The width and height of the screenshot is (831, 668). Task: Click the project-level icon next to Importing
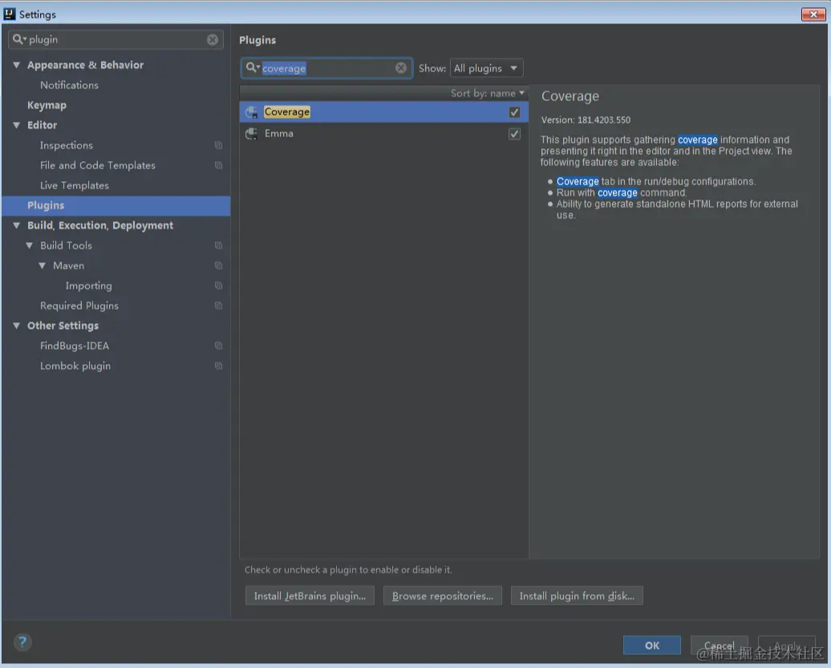pos(218,285)
